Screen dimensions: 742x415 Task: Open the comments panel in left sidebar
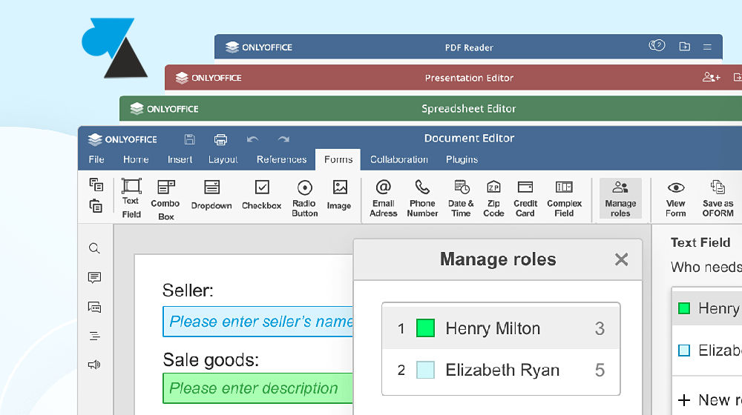tap(94, 277)
